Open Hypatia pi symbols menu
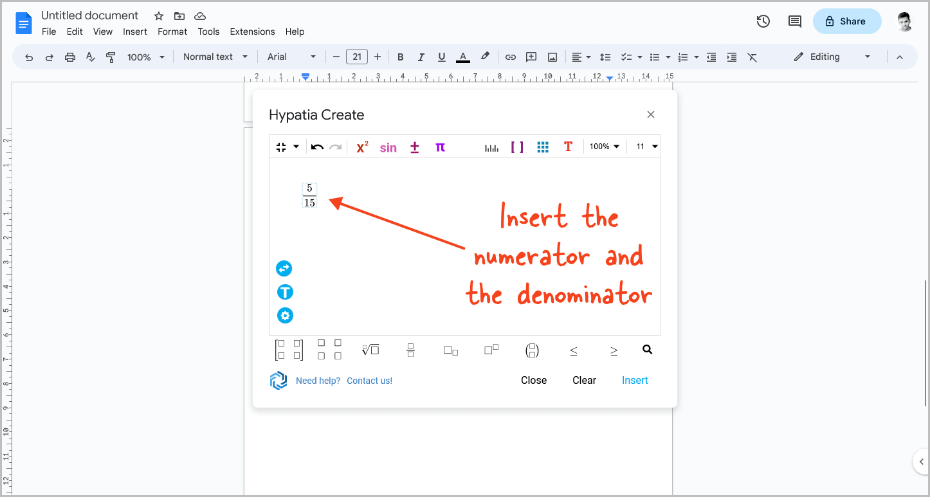 pyautogui.click(x=440, y=147)
